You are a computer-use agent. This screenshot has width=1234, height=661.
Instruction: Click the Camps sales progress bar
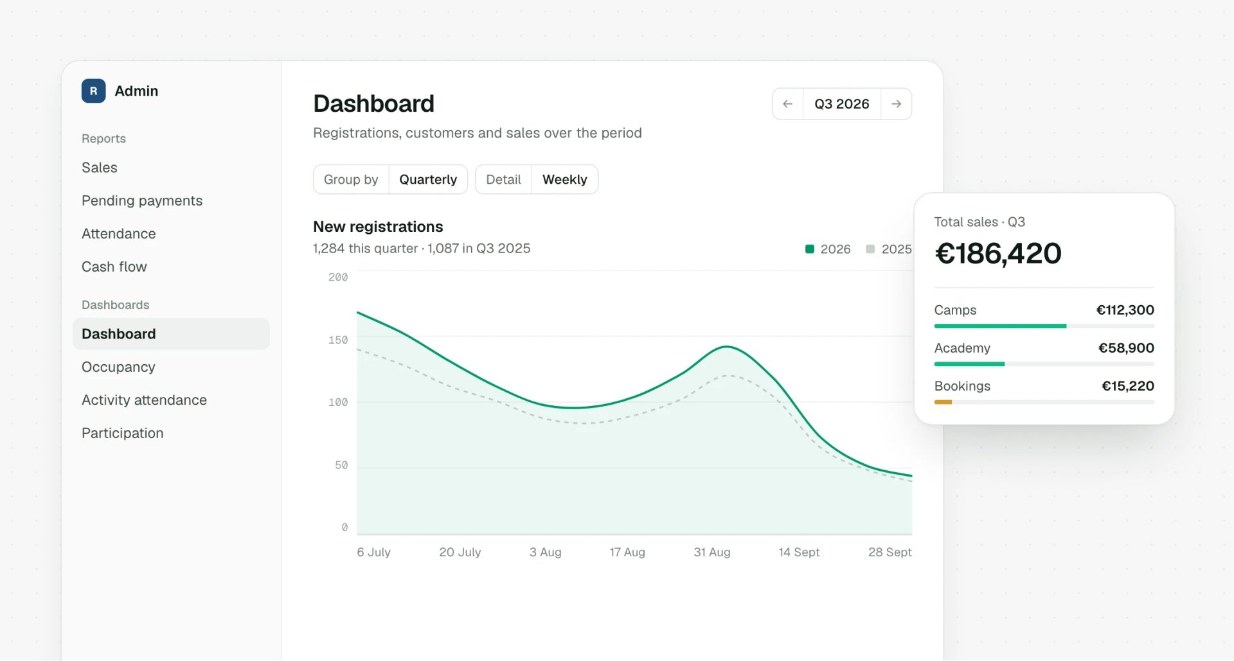(x=1044, y=326)
